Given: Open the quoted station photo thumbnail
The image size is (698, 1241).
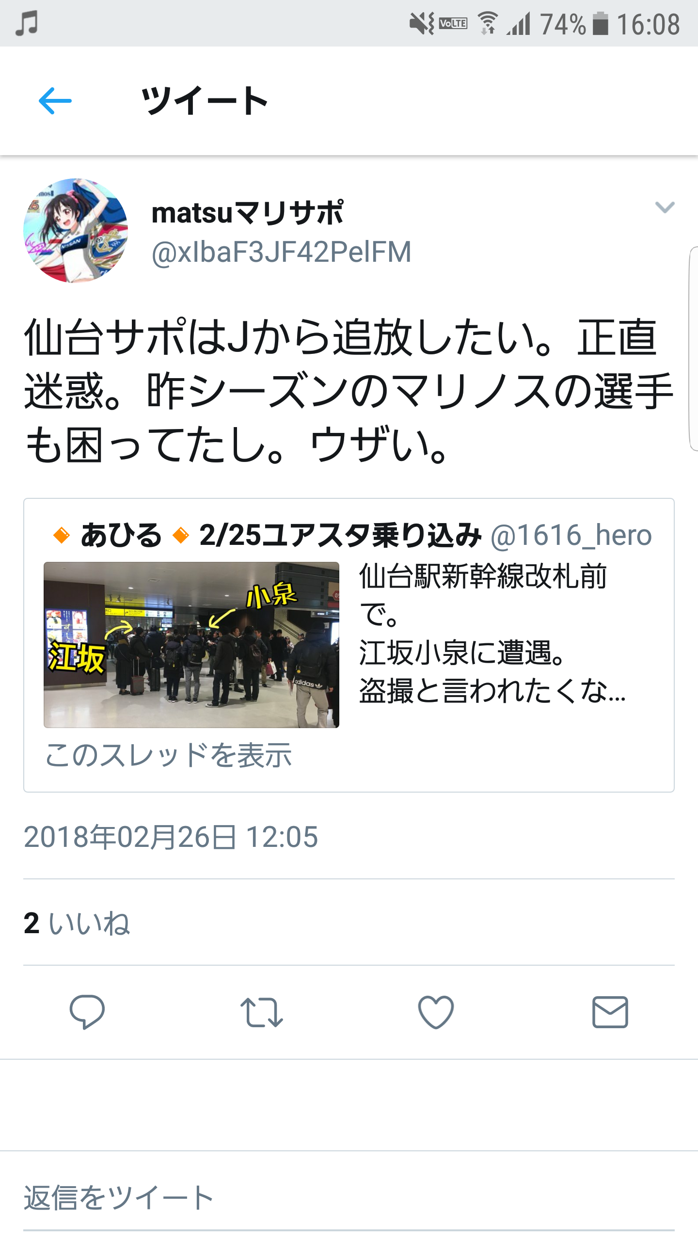Looking at the screenshot, I should click(x=191, y=645).
